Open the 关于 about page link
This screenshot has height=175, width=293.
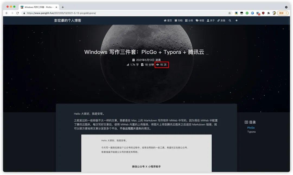tap(211, 21)
